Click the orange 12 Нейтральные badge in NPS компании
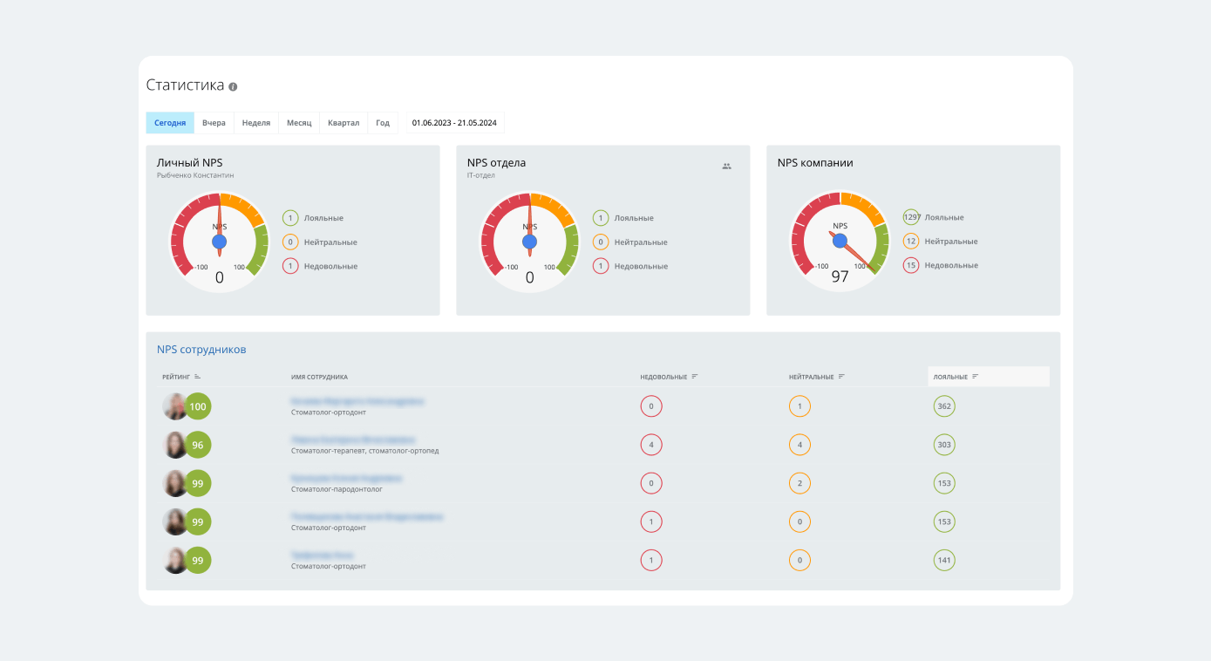Screen dimensions: 1211x661 tap(911, 242)
